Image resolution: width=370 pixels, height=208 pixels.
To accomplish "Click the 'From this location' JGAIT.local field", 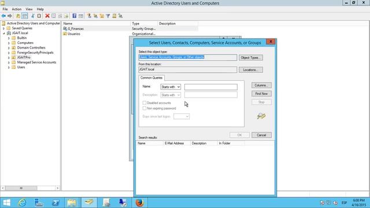I will pyautogui.click(x=188, y=69).
